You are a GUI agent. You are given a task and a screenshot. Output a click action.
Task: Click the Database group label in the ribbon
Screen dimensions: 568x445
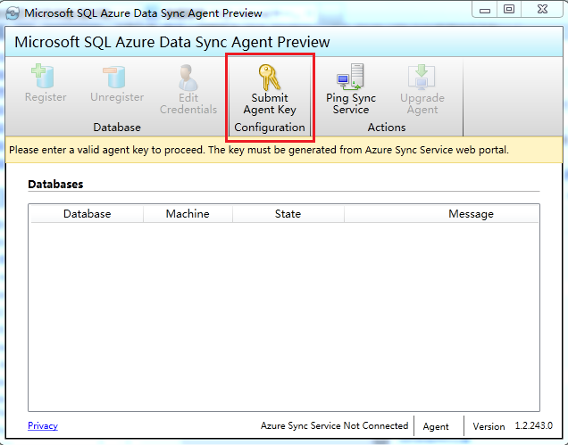117,128
